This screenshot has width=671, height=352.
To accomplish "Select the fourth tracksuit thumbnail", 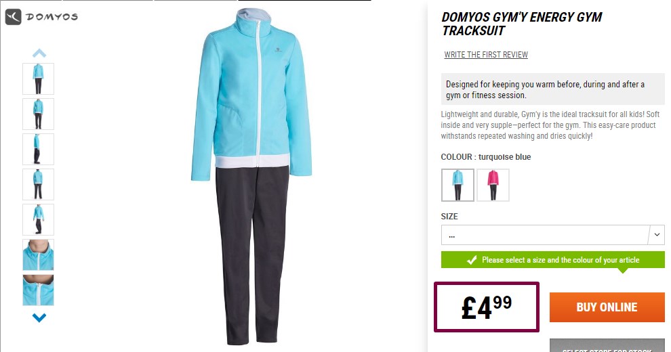I will pyautogui.click(x=38, y=185).
